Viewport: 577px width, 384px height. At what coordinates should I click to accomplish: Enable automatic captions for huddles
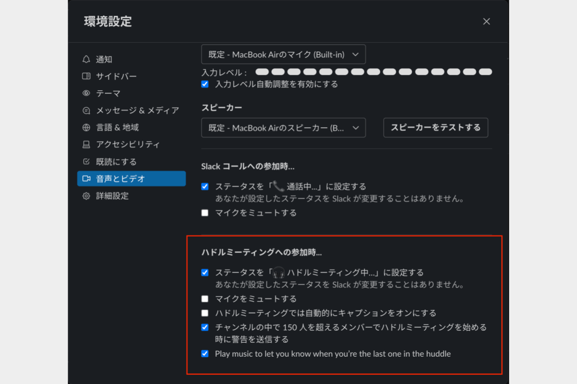[205, 312]
